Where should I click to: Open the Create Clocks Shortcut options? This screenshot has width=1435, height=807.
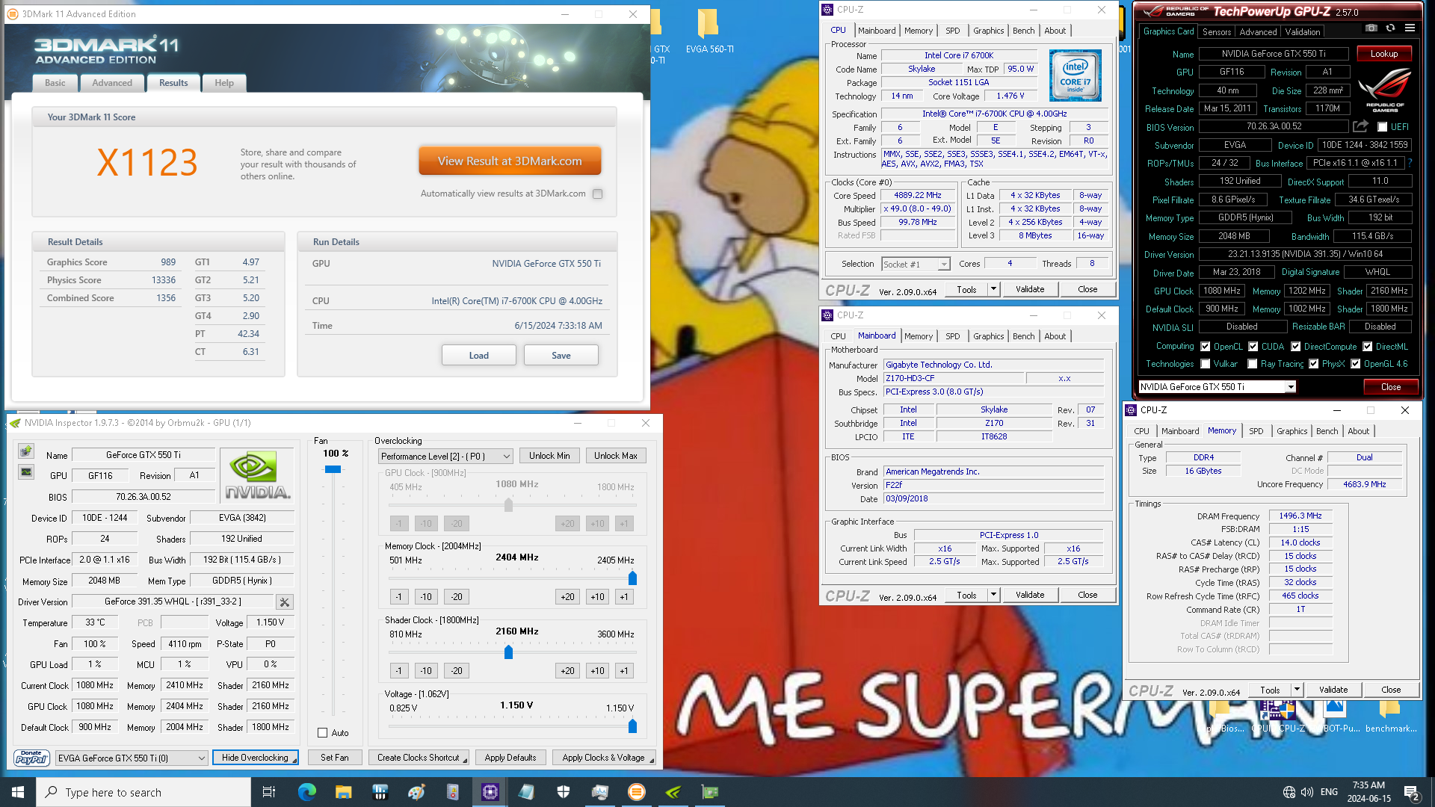[418, 758]
